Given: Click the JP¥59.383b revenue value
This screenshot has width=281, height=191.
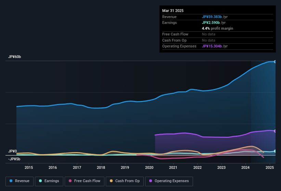Looking at the screenshot, I should [212, 17].
